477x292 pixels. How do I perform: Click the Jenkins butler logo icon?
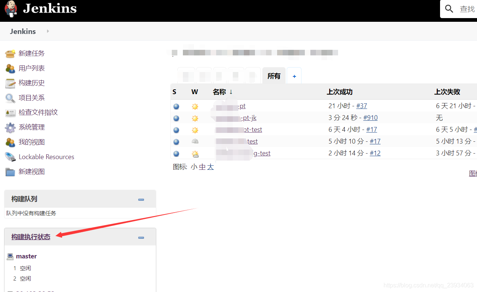pos(11,8)
